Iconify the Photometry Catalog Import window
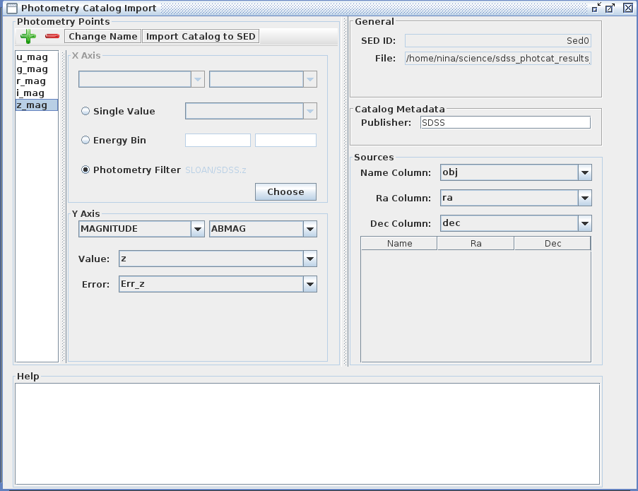This screenshot has width=638, height=491. [596, 8]
